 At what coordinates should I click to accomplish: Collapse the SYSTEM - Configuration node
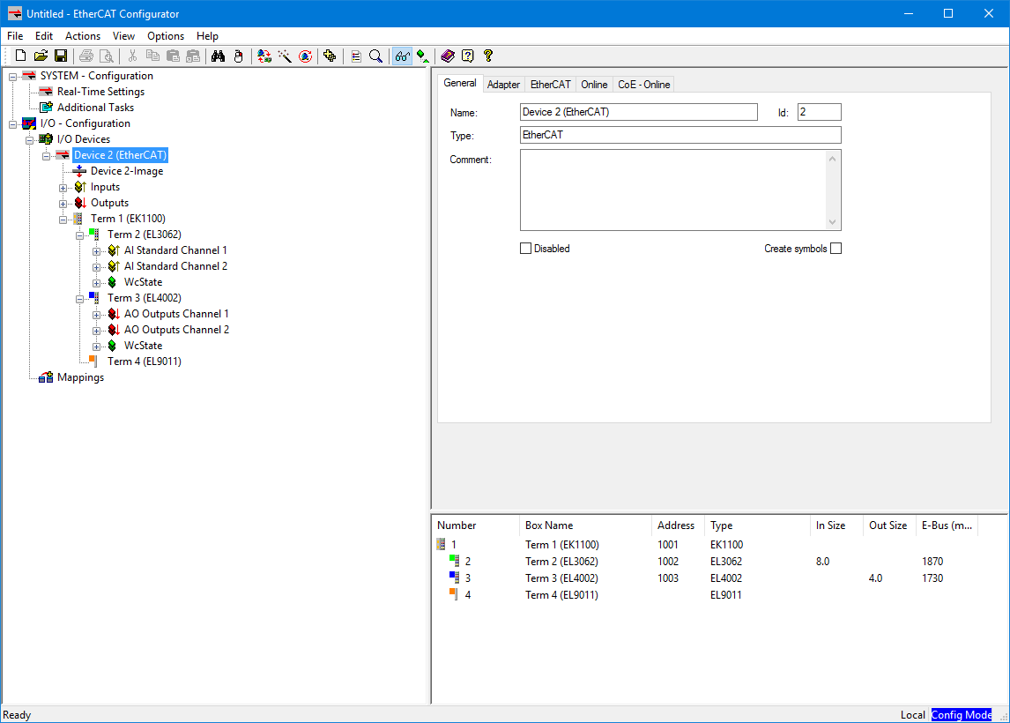tap(12, 77)
